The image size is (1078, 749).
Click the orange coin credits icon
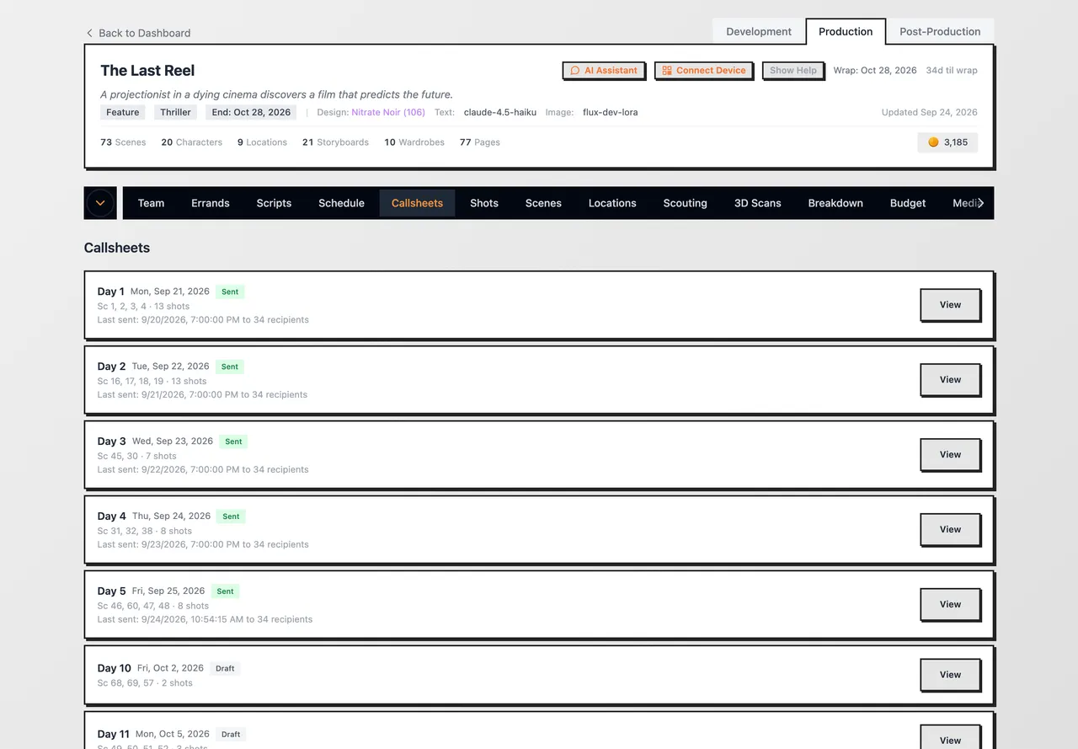(x=933, y=142)
